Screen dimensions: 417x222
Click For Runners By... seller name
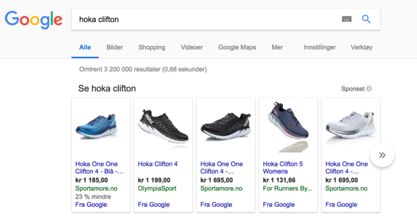click(288, 189)
